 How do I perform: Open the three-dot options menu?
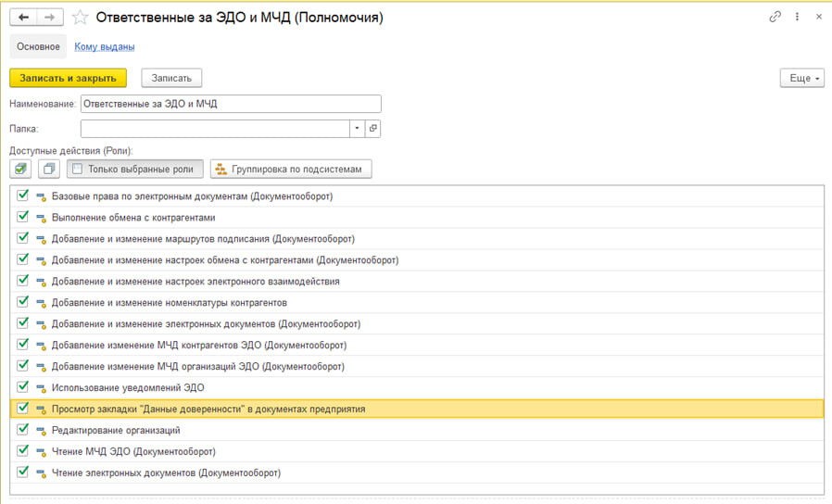coord(797,17)
